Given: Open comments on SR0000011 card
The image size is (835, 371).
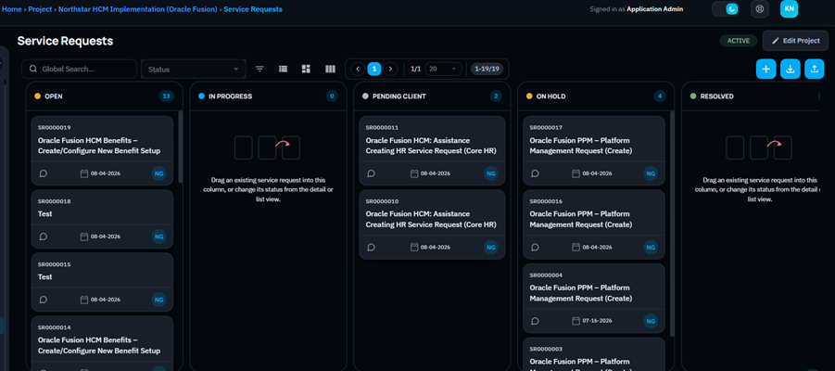Looking at the screenshot, I should coord(372,173).
